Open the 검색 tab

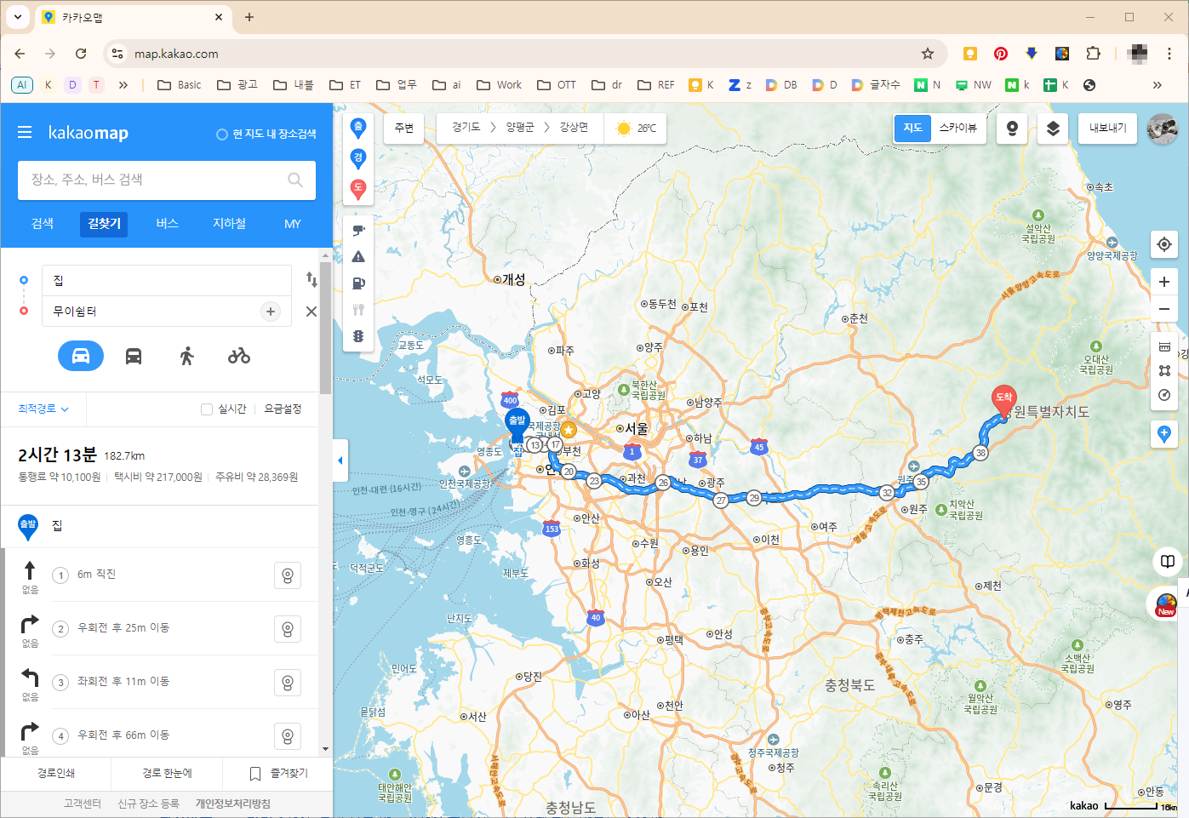43,224
